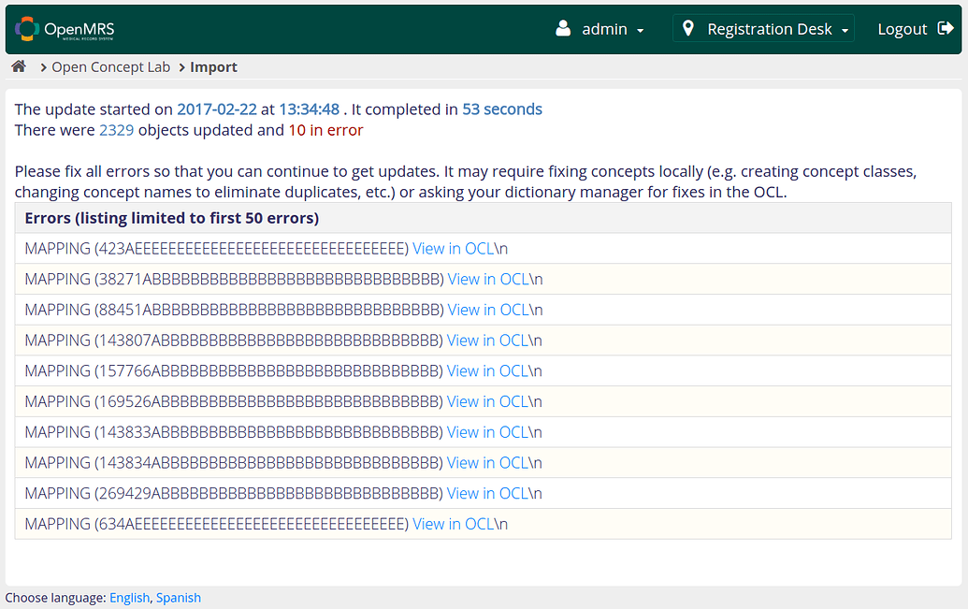View mapping 269429ABBB in OCL
The width and height of the screenshot is (968, 609).
487,493
